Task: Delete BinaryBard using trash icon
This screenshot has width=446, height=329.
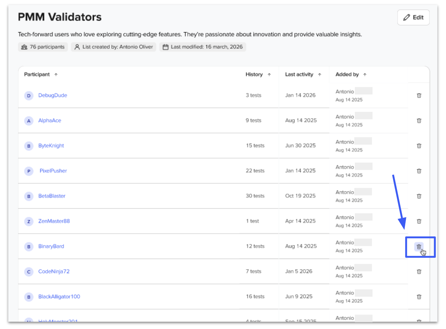Action: [419, 246]
